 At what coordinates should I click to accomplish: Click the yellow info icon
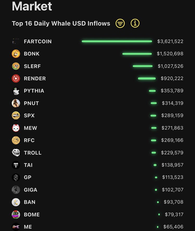tap(135, 23)
